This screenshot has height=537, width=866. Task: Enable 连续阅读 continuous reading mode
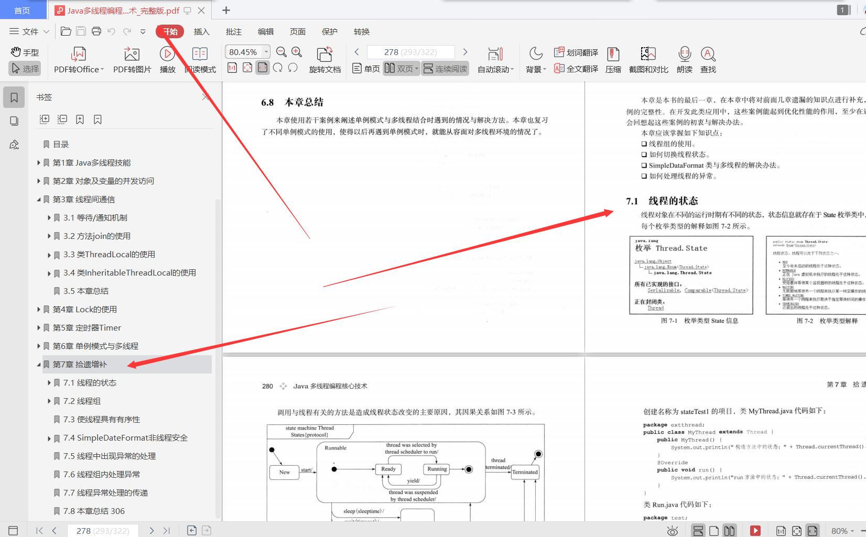tap(445, 68)
